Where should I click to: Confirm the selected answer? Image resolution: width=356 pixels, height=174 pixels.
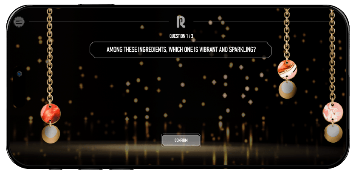pyautogui.click(x=181, y=140)
